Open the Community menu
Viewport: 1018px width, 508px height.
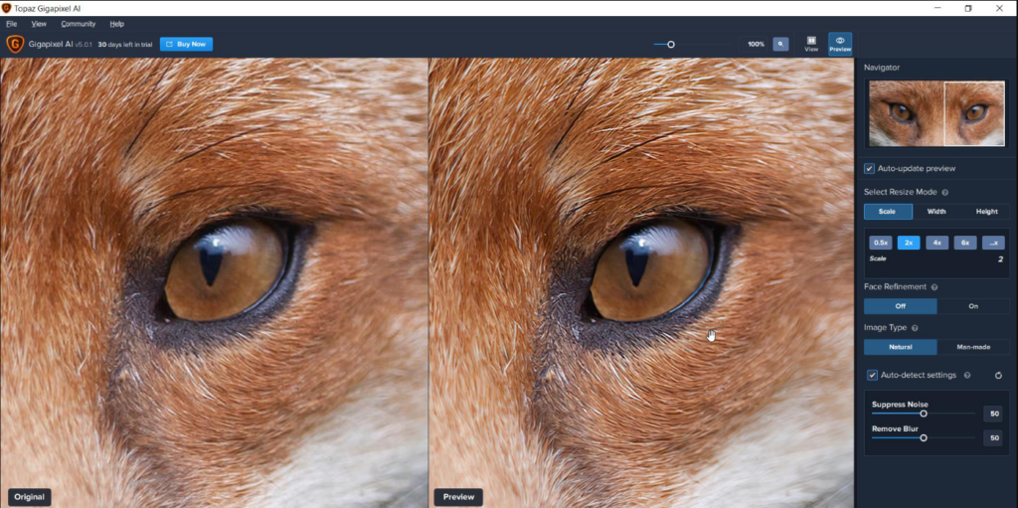(78, 24)
